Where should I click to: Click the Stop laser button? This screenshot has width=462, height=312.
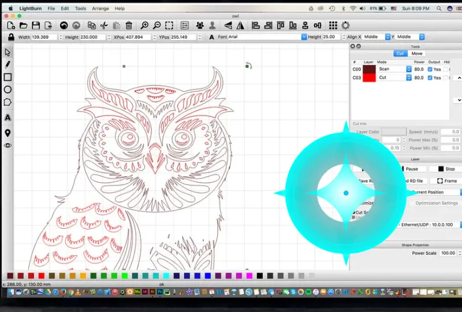point(446,169)
